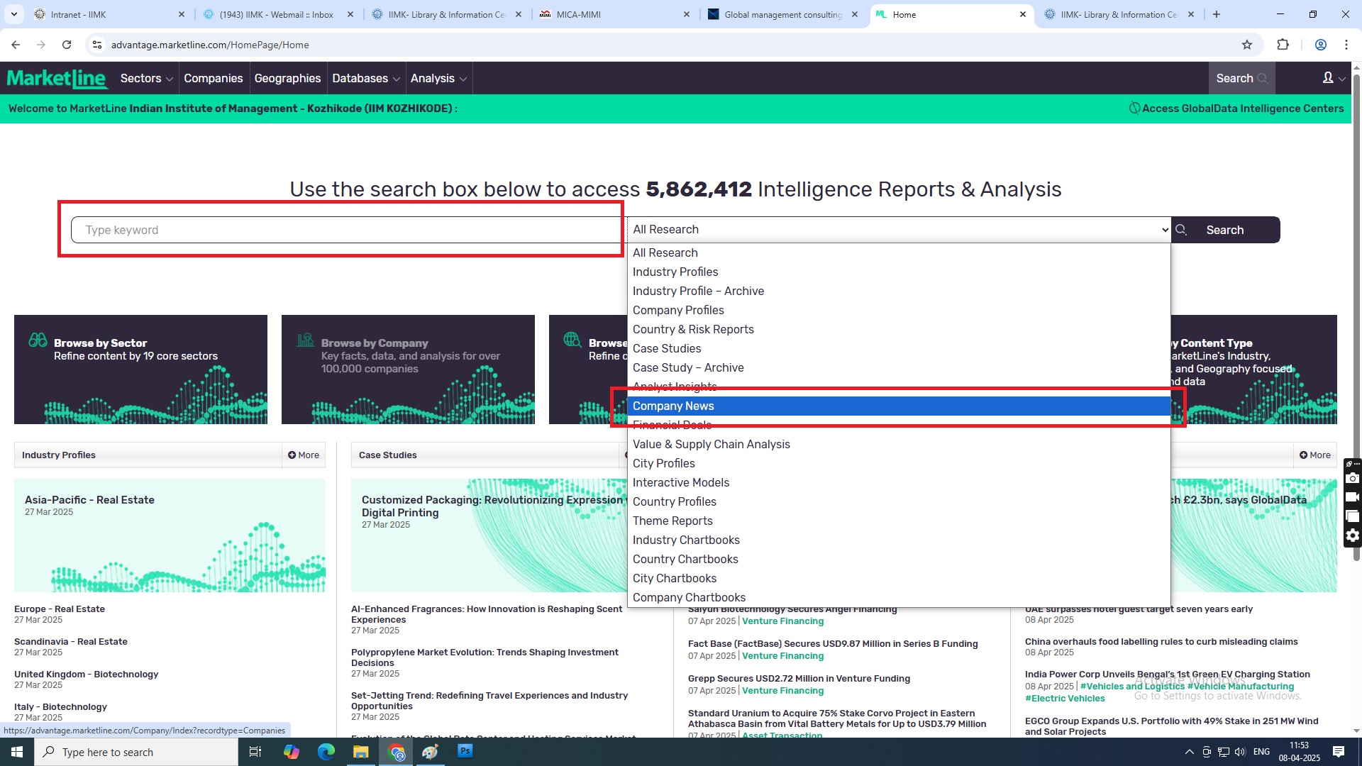The height and width of the screenshot is (766, 1362).
Task: Switch to the MICA-MIMI browser tab
Action: coord(578,14)
